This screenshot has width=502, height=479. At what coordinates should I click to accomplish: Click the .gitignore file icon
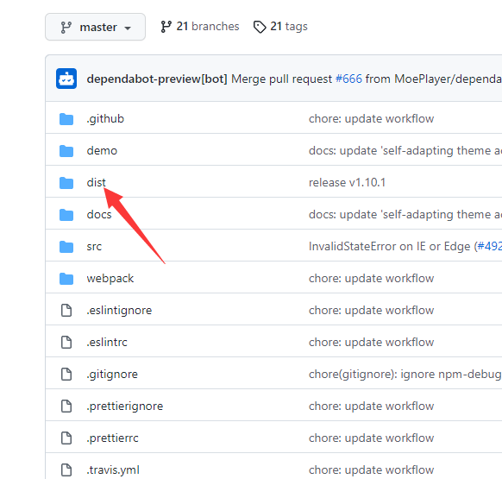click(66, 374)
